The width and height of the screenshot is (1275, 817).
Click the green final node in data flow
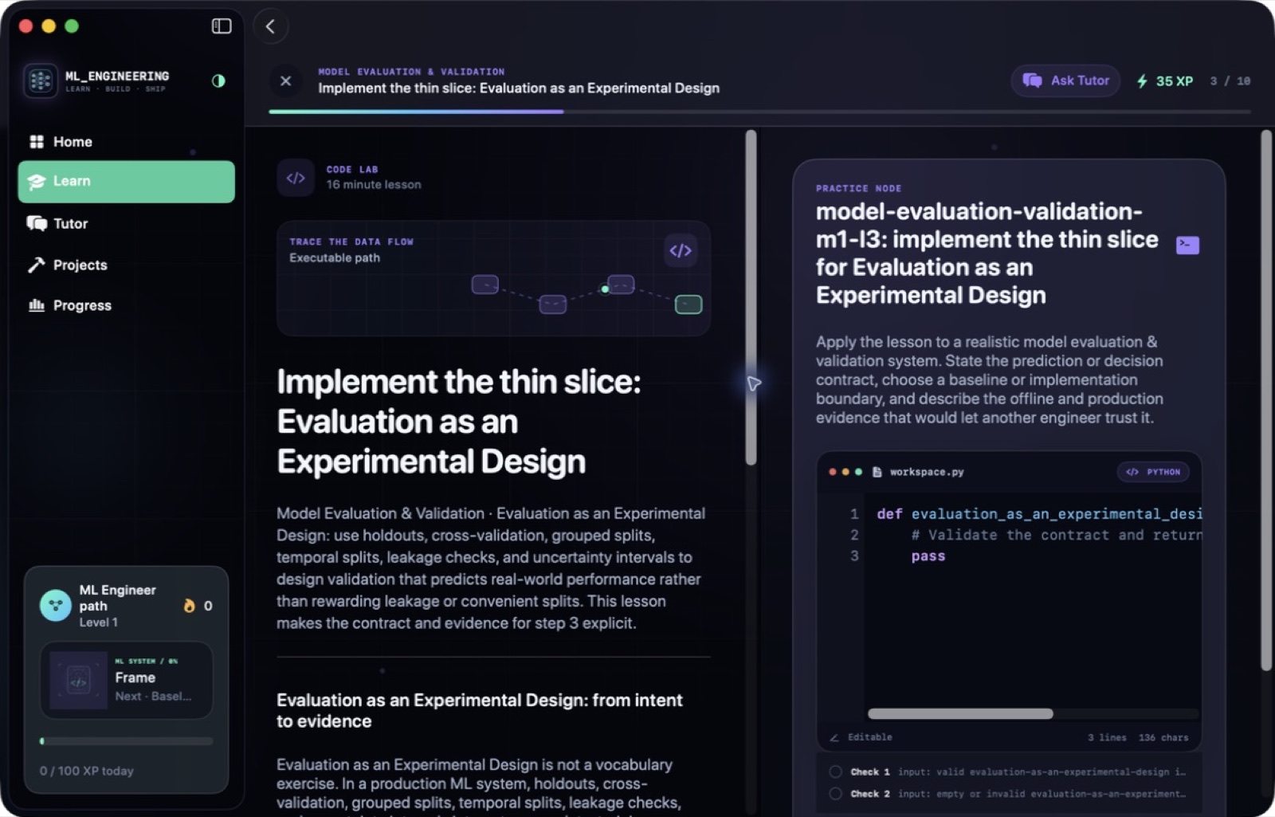tap(688, 304)
